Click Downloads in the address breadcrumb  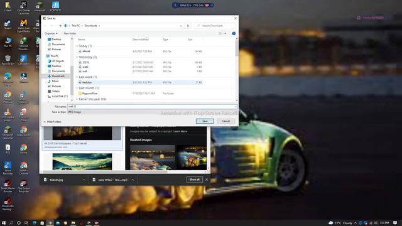click(x=90, y=26)
